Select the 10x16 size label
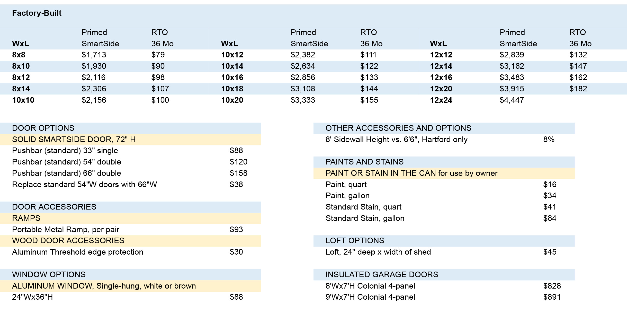Viewport: 627px width, 321px height. coord(232,77)
